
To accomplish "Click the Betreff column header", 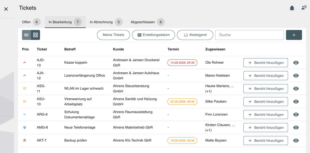I will (x=70, y=49).
